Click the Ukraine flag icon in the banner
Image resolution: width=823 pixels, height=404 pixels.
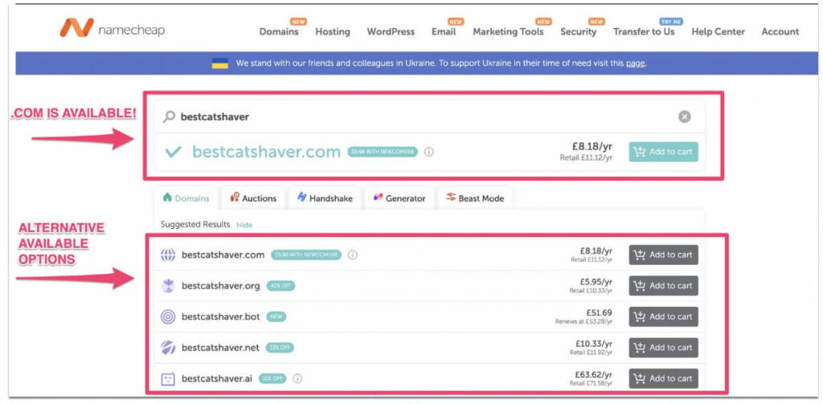(219, 63)
